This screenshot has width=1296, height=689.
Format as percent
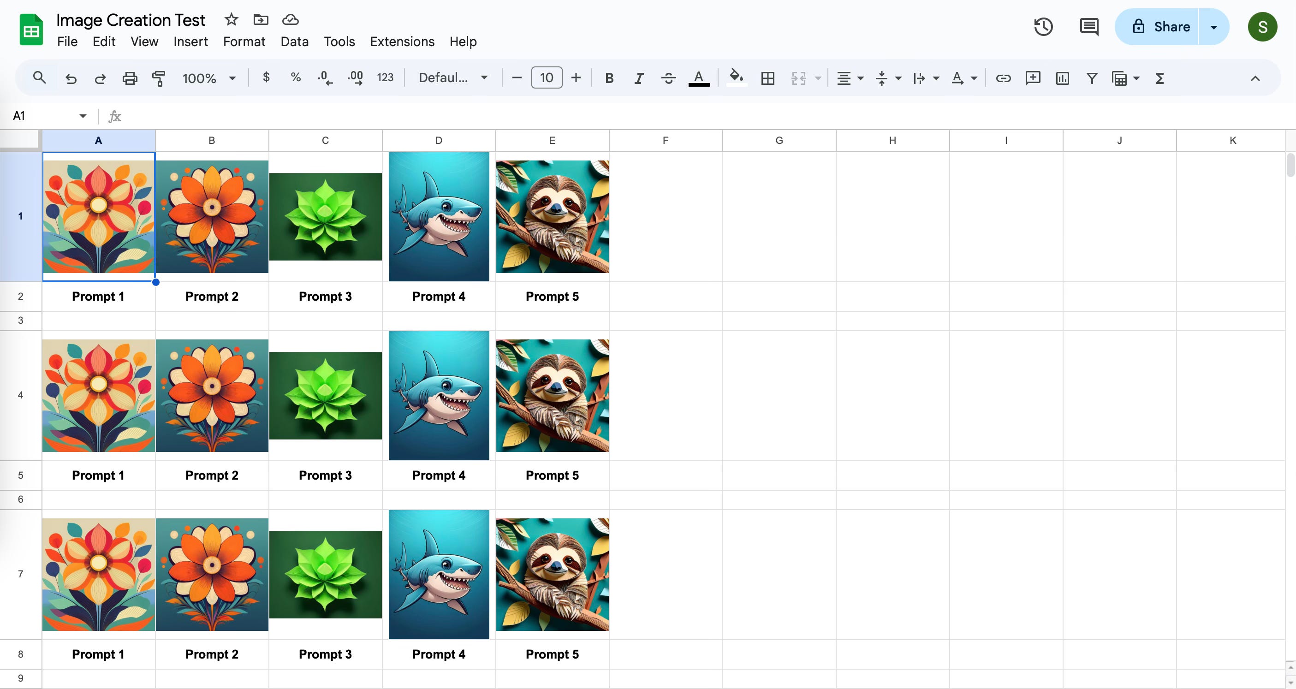coord(296,77)
